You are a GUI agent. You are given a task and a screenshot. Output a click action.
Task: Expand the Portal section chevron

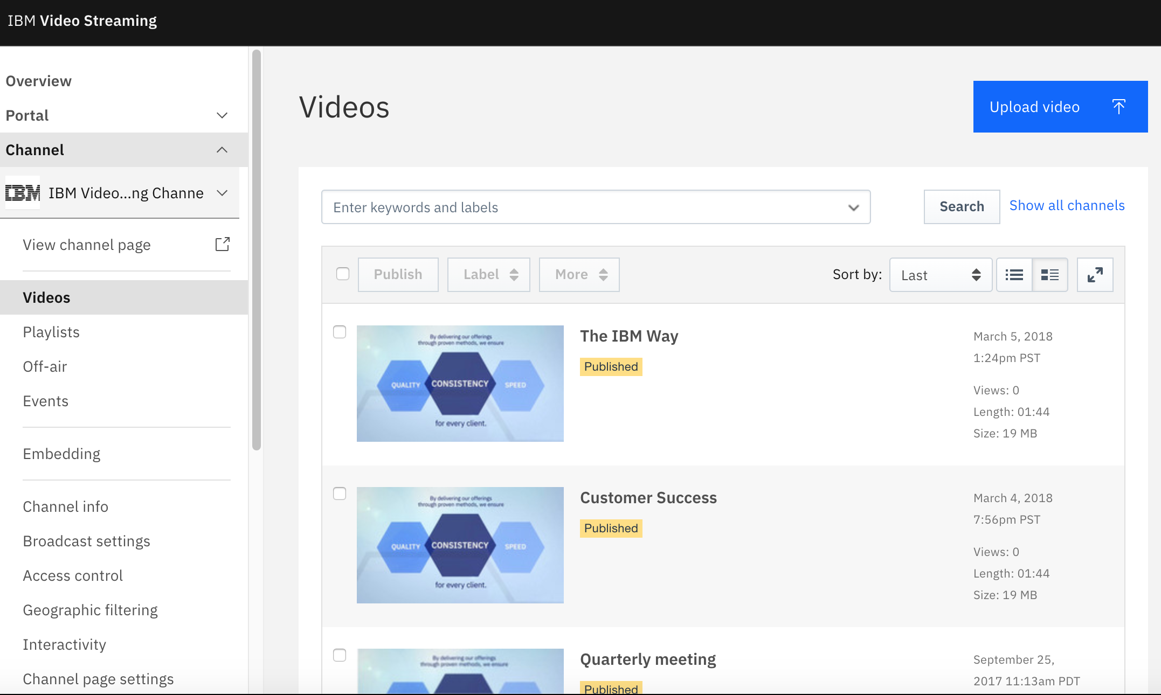pyautogui.click(x=222, y=115)
